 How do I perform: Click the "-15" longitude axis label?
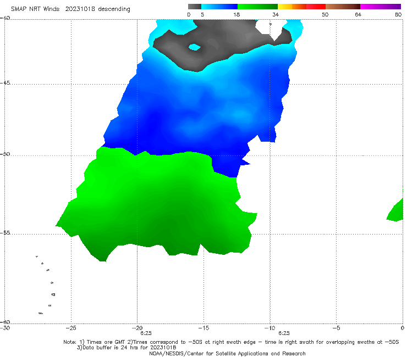point(204,328)
